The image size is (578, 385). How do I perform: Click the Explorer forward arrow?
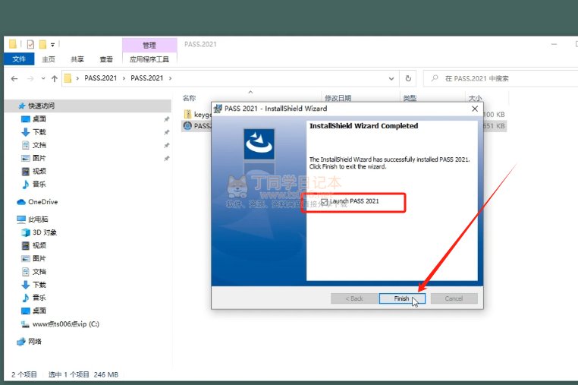pos(30,79)
